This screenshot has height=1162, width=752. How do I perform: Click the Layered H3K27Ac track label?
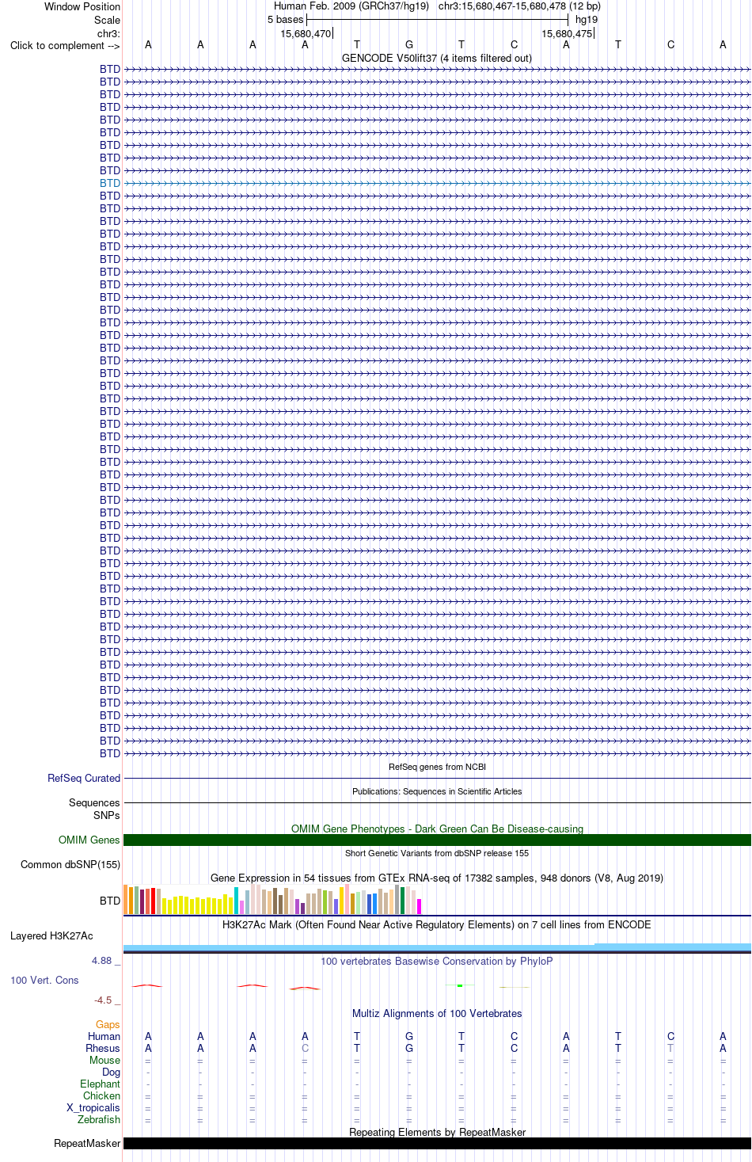(x=51, y=936)
